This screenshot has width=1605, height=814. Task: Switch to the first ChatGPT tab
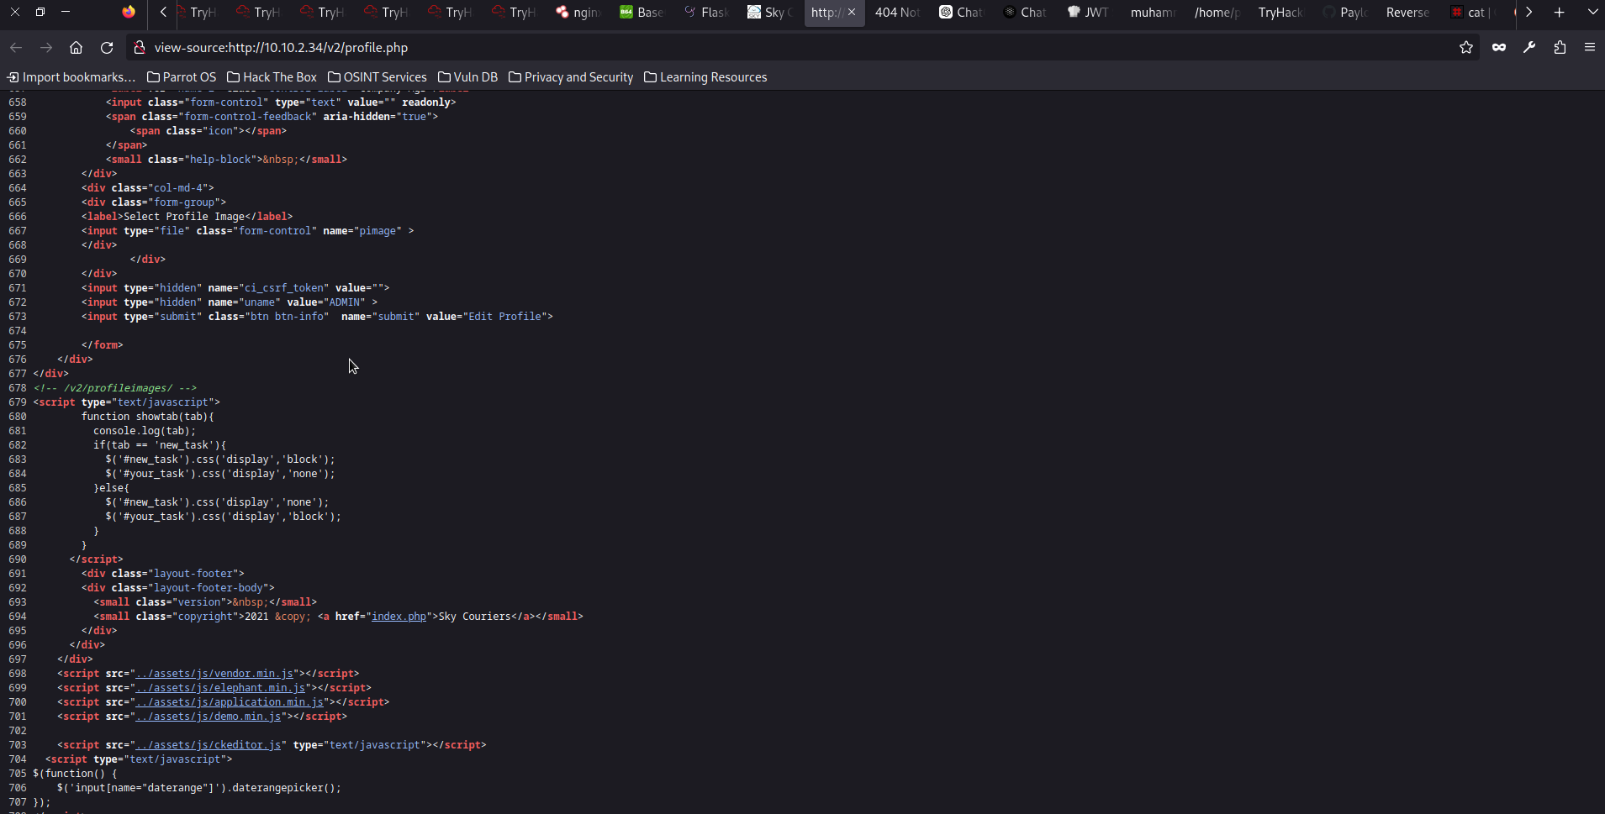963,12
